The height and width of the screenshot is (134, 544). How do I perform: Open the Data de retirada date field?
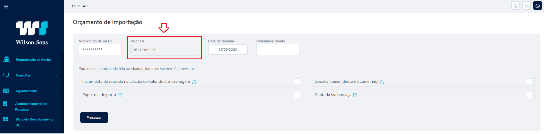pos(228,49)
